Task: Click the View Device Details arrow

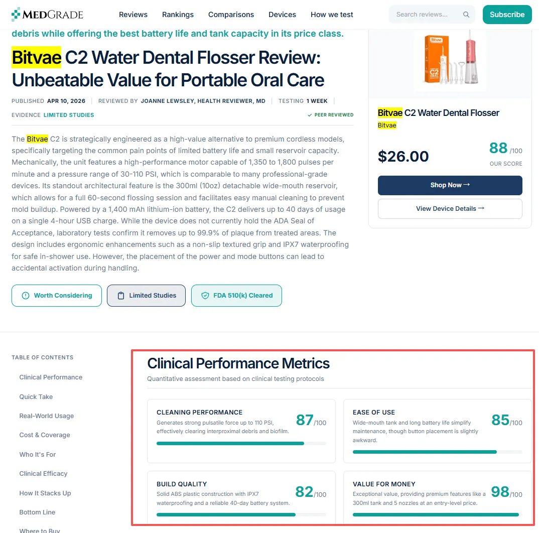Action: coord(481,208)
